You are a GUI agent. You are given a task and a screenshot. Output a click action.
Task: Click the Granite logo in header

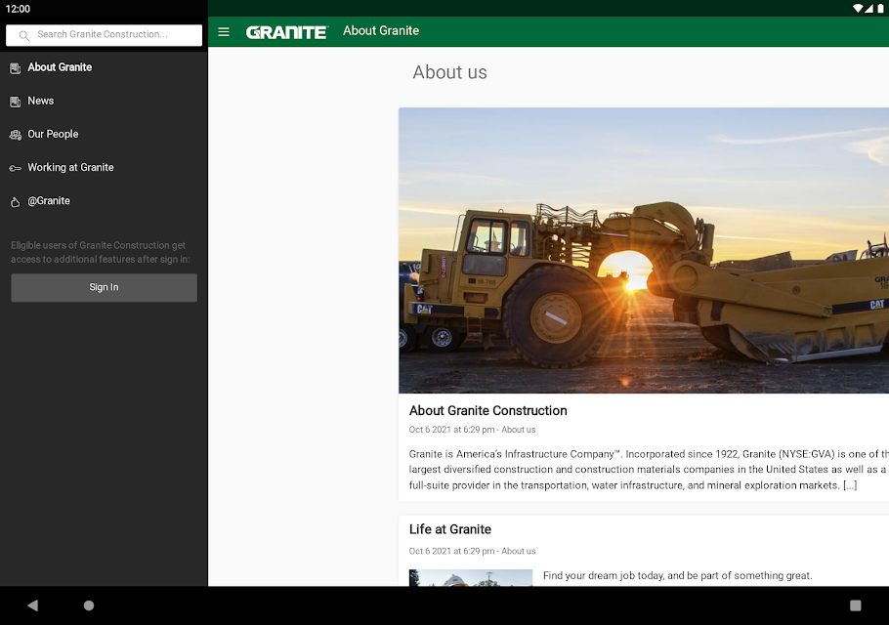tap(287, 31)
